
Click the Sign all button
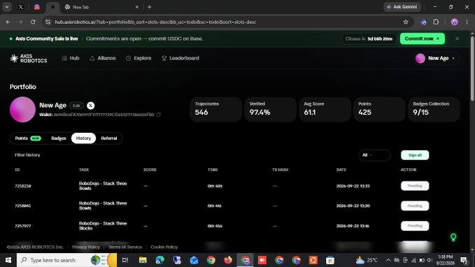(415, 155)
